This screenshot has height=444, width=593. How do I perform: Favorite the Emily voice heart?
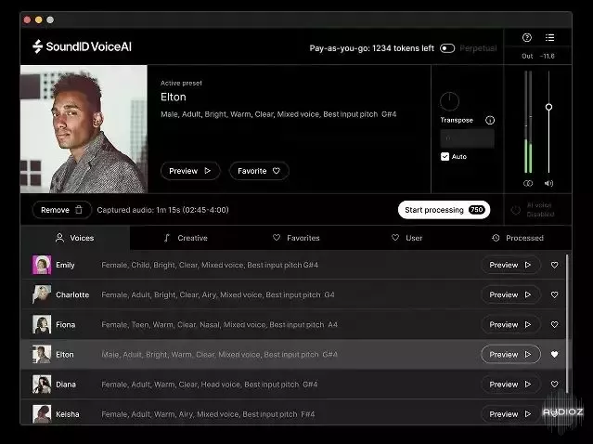[x=554, y=265]
